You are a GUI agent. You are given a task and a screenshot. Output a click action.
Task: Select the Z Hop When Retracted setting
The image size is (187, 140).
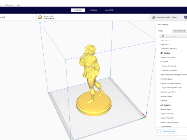pyautogui.click(x=168, y=49)
